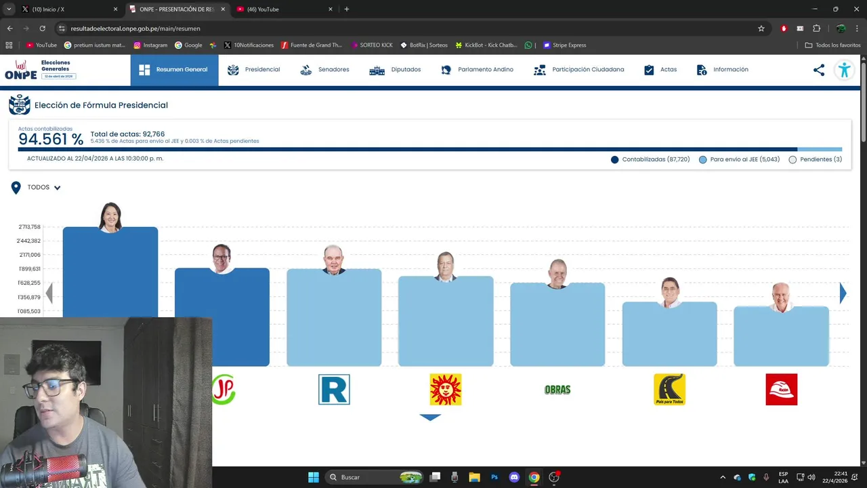Select the País para Todos party logo
The height and width of the screenshot is (488, 867).
pos(669,389)
